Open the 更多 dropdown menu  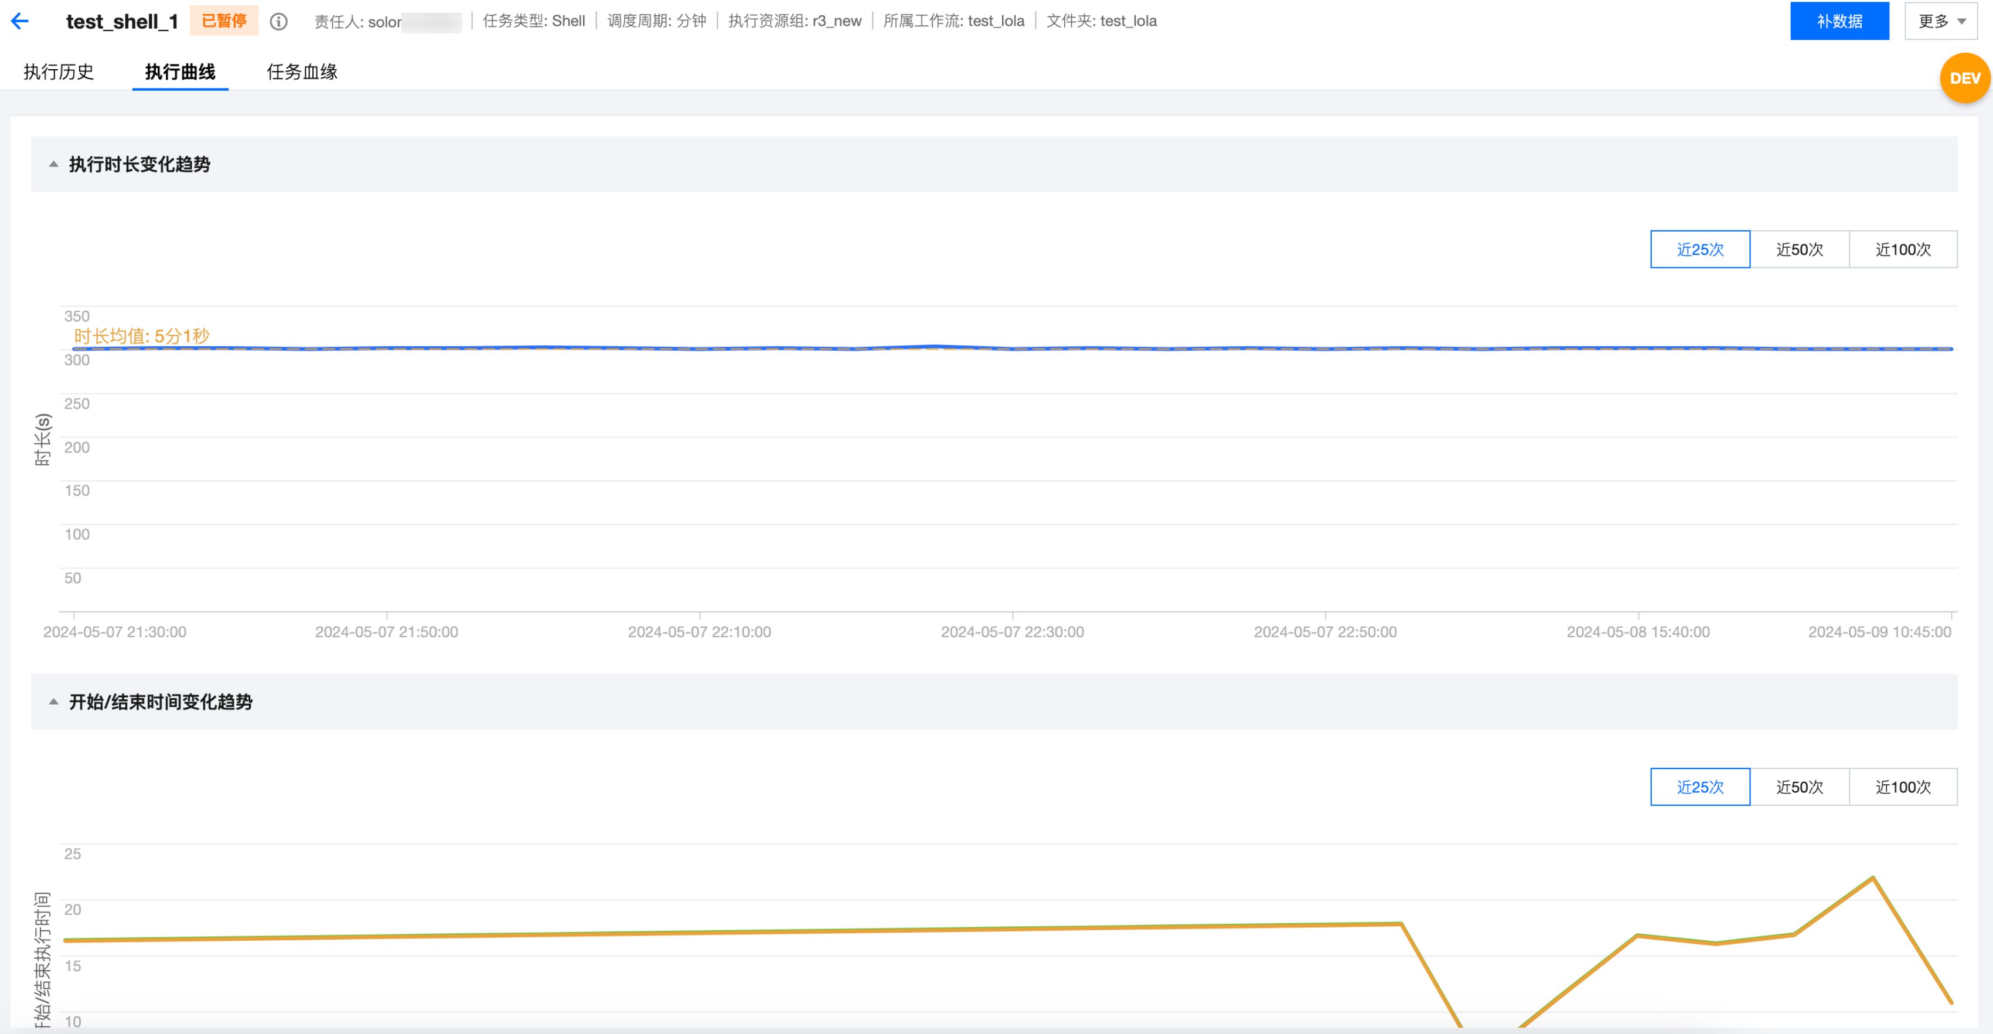click(1940, 21)
